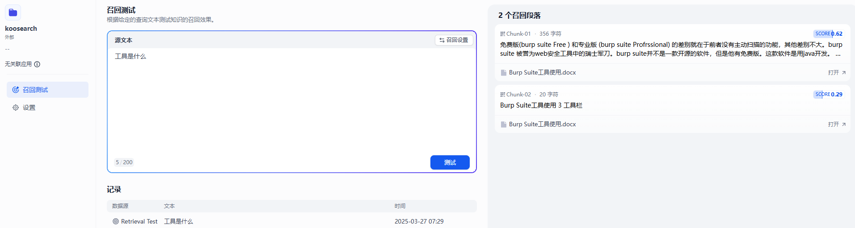Click the 时间 column header
The image size is (855, 228).
pyautogui.click(x=400, y=206)
